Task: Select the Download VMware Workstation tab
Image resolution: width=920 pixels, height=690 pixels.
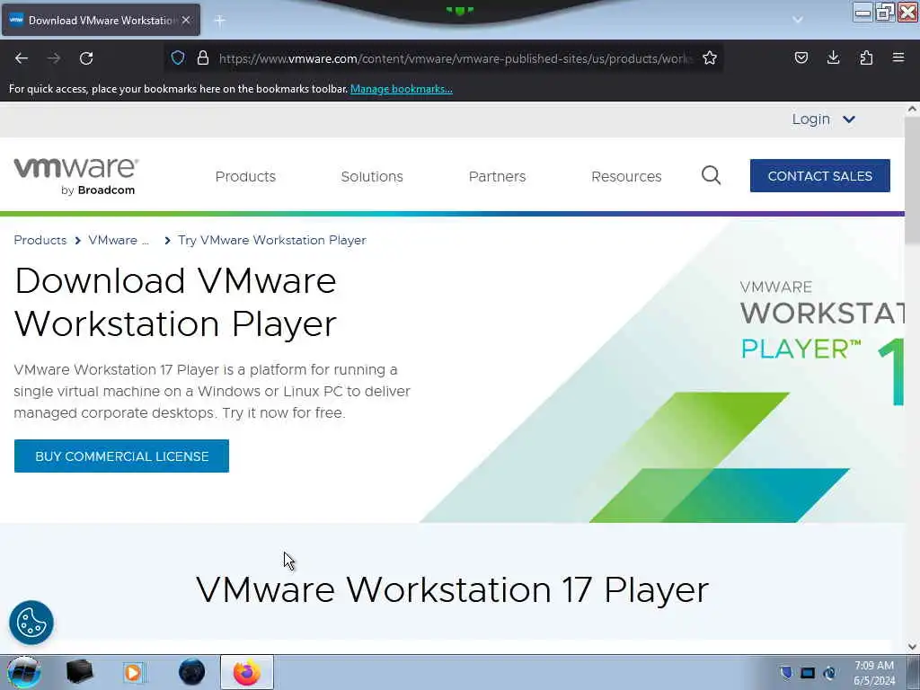Action: tap(101, 20)
